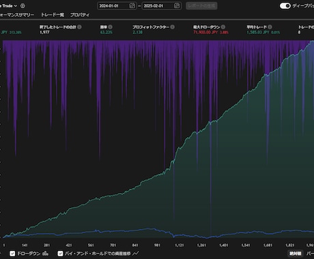Show info for average trade 平均トレード
The image size is (314, 259).
point(270,27)
